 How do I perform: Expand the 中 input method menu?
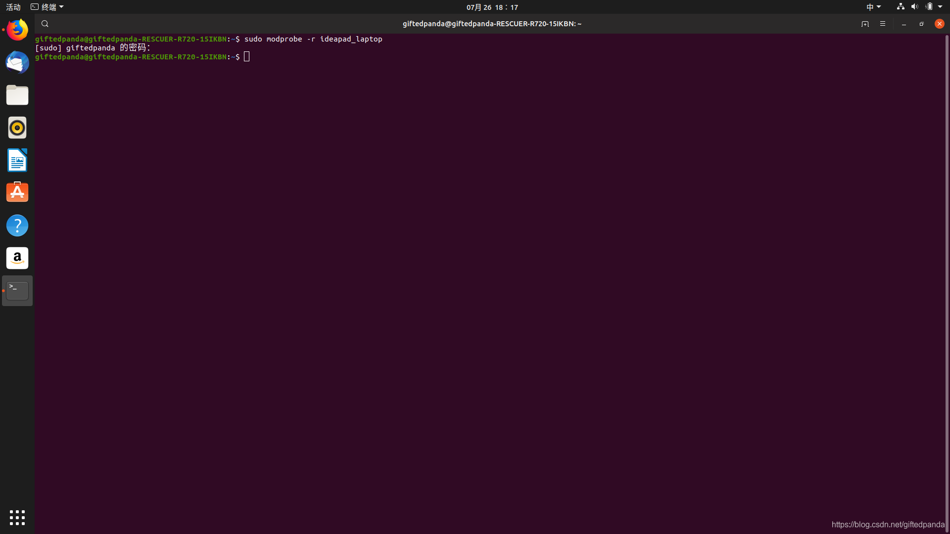(x=873, y=7)
